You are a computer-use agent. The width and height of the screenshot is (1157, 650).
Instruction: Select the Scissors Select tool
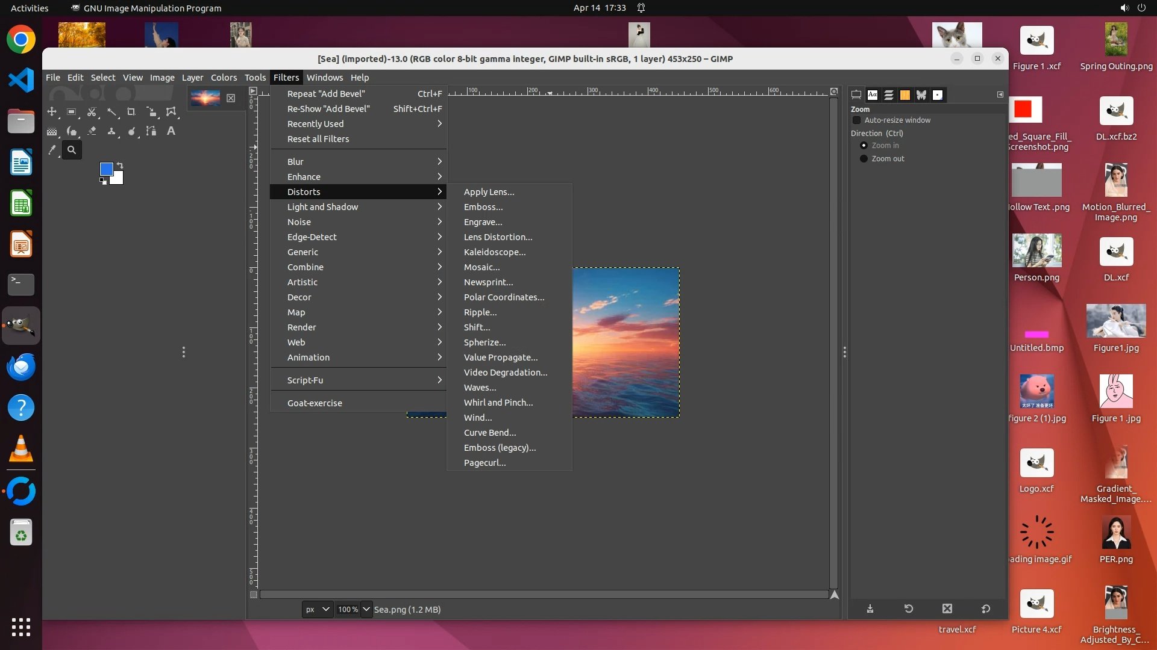coord(92,112)
